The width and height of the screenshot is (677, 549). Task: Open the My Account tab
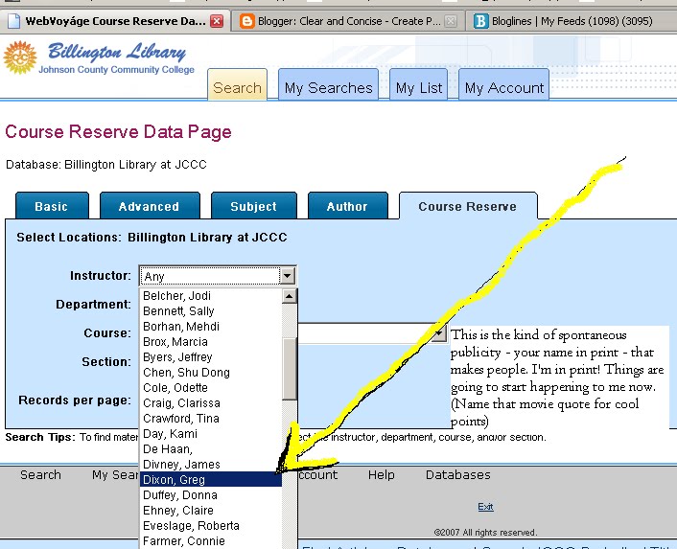[x=503, y=85]
